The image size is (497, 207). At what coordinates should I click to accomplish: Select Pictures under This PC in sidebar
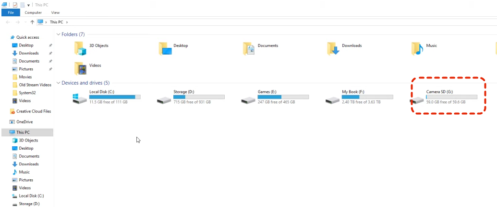tap(26, 180)
